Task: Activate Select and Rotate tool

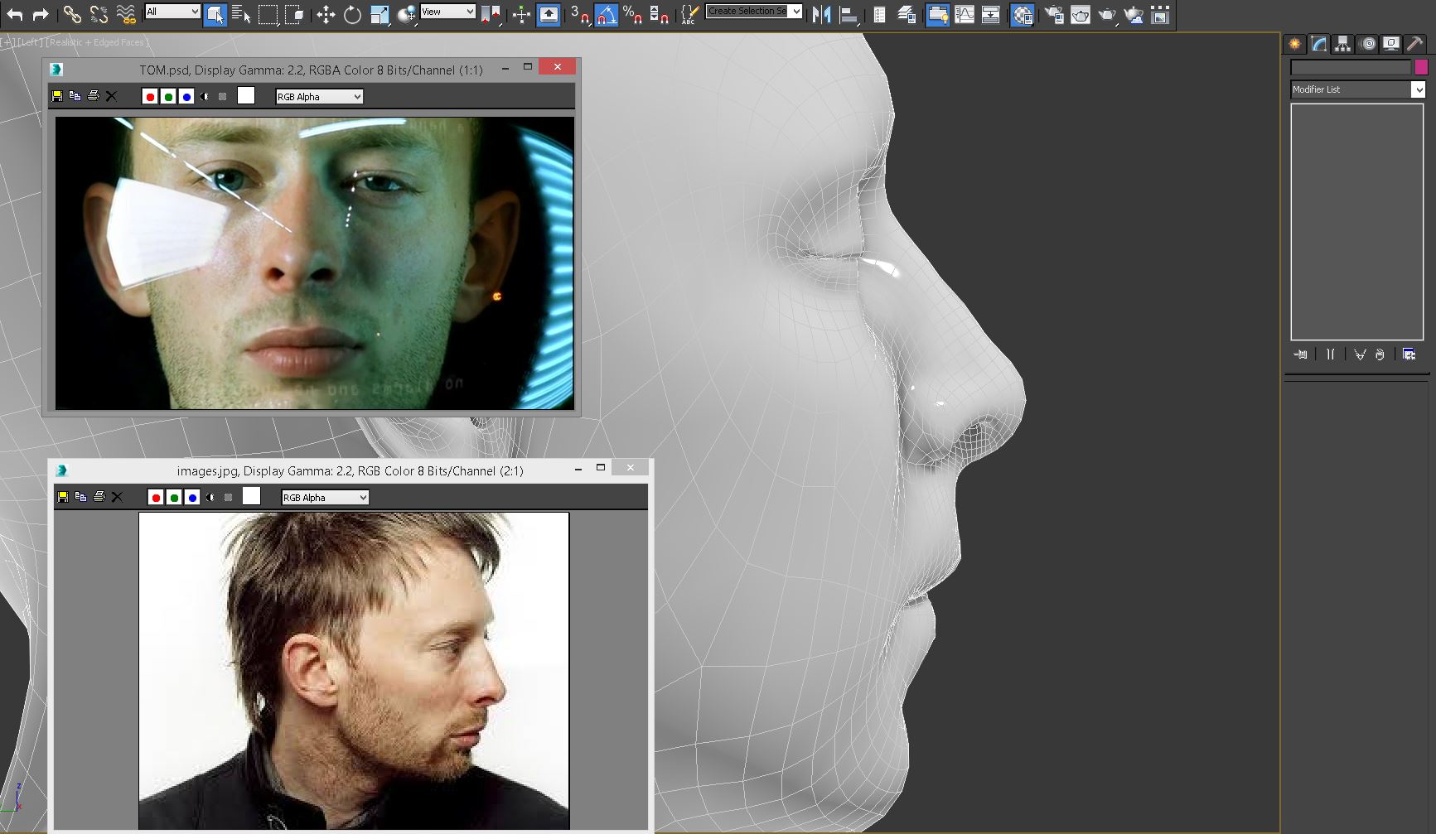Action: click(x=352, y=14)
